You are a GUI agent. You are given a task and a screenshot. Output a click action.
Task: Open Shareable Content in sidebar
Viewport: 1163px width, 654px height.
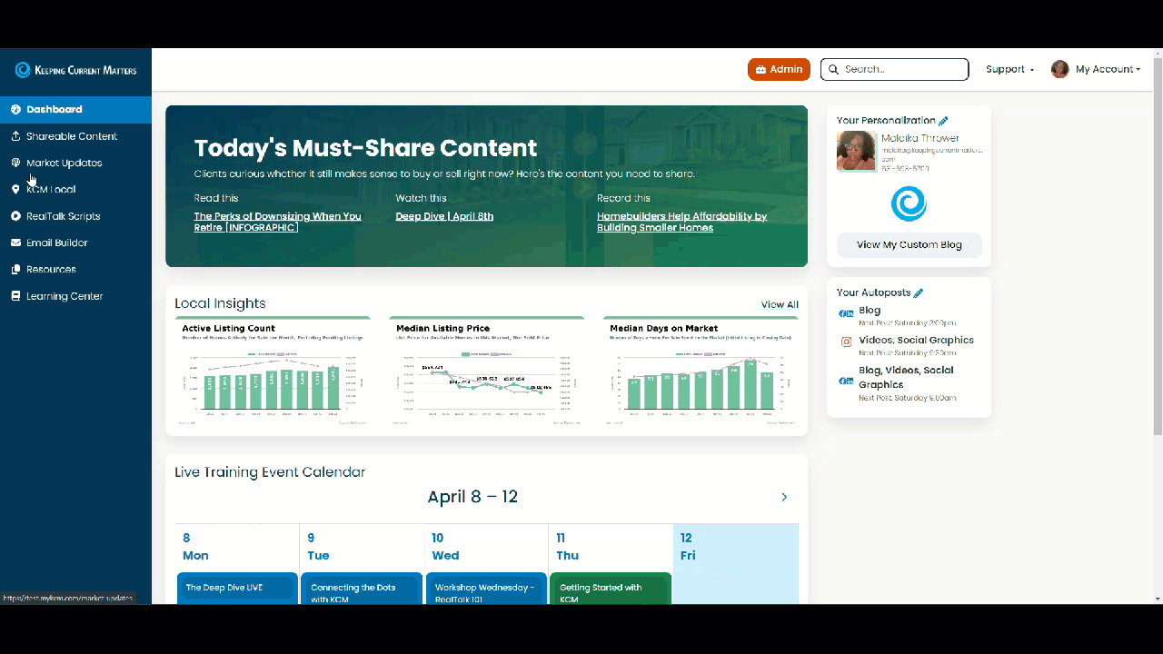point(75,136)
